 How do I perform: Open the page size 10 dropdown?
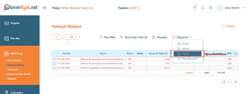click(226, 82)
